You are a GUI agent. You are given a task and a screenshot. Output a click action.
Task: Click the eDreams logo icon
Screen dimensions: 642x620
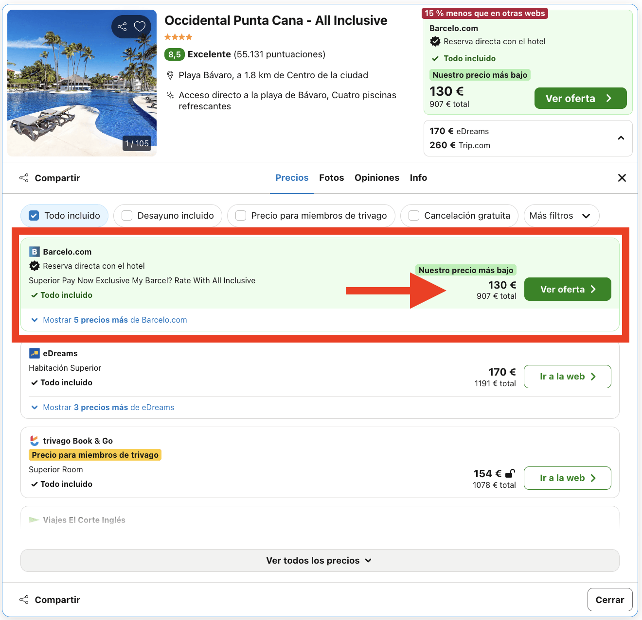pyautogui.click(x=34, y=353)
